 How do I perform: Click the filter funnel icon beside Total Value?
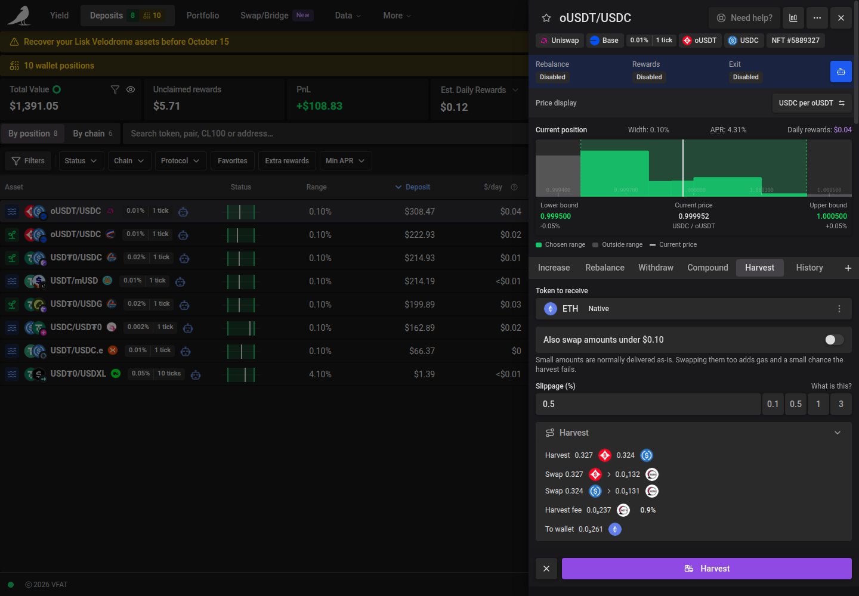pyautogui.click(x=115, y=89)
